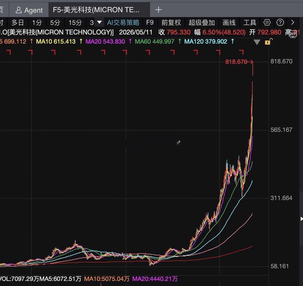This screenshot has width=303, height=286.
Task: Click the MA10 615.413 indicator label
Action: click(56, 42)
